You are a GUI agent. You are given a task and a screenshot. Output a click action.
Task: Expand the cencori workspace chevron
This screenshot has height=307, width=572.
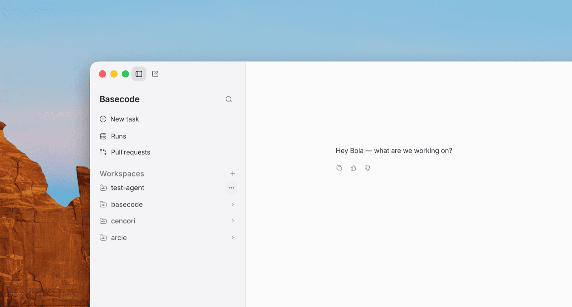pos(233,221)
